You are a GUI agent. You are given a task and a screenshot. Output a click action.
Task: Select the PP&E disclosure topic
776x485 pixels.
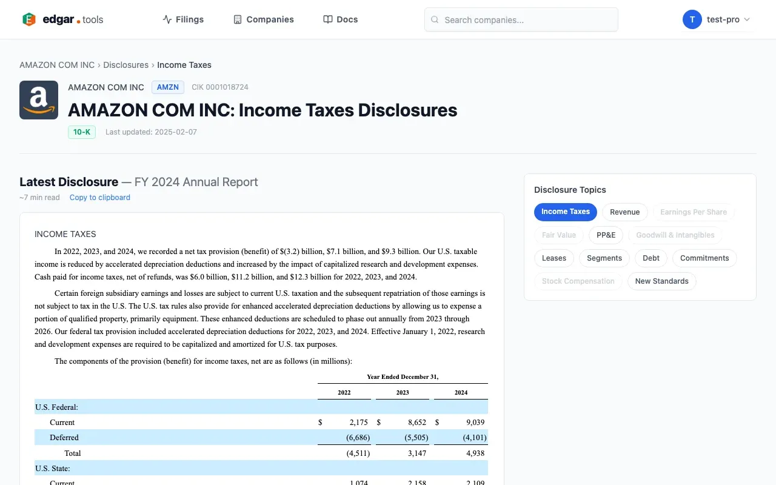tap(606, 235)
